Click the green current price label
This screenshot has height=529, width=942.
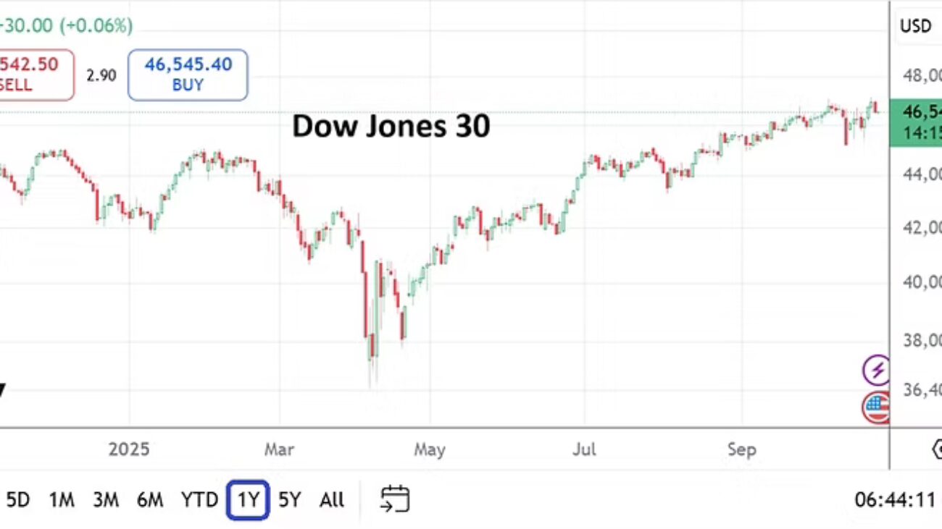pyautogui.click(x=916, y=123)
